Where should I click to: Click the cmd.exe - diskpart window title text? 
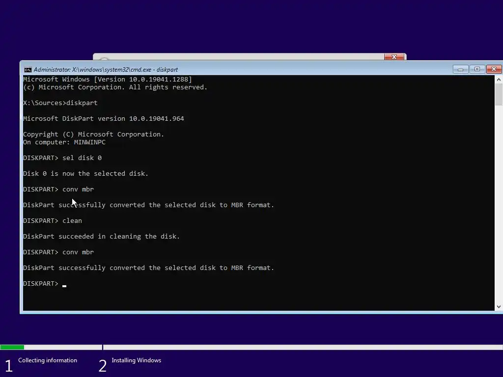point(106,70)
